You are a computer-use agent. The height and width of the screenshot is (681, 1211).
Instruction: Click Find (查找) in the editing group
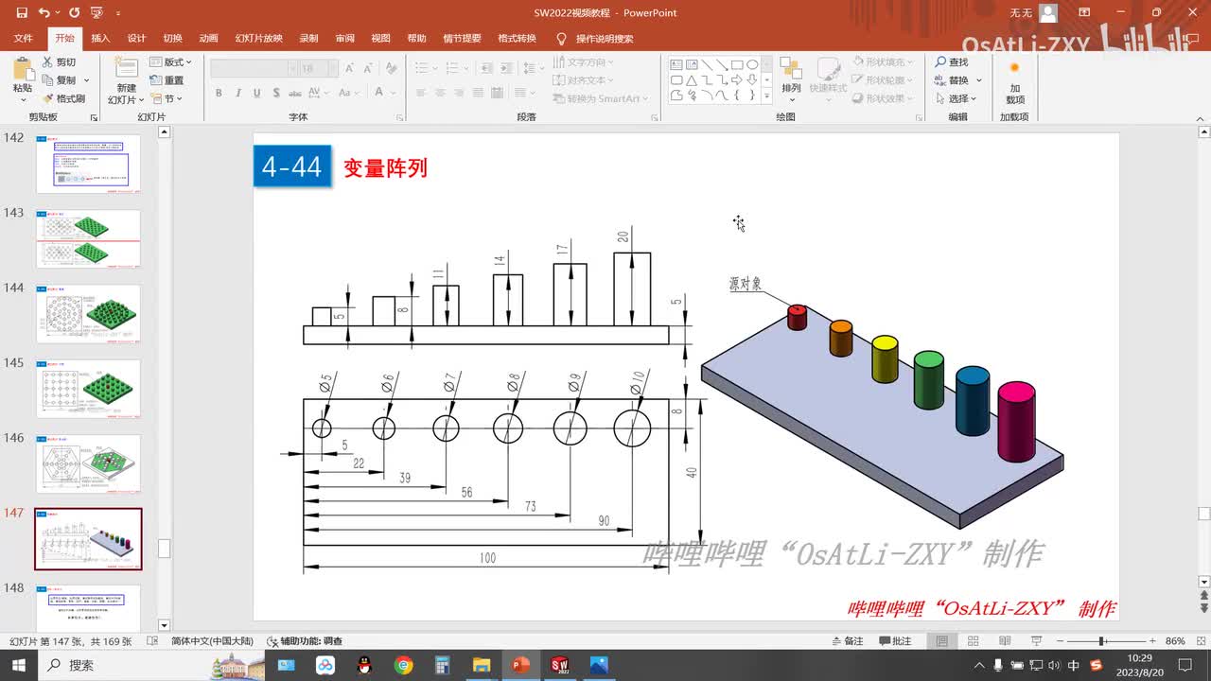point(952,62)
